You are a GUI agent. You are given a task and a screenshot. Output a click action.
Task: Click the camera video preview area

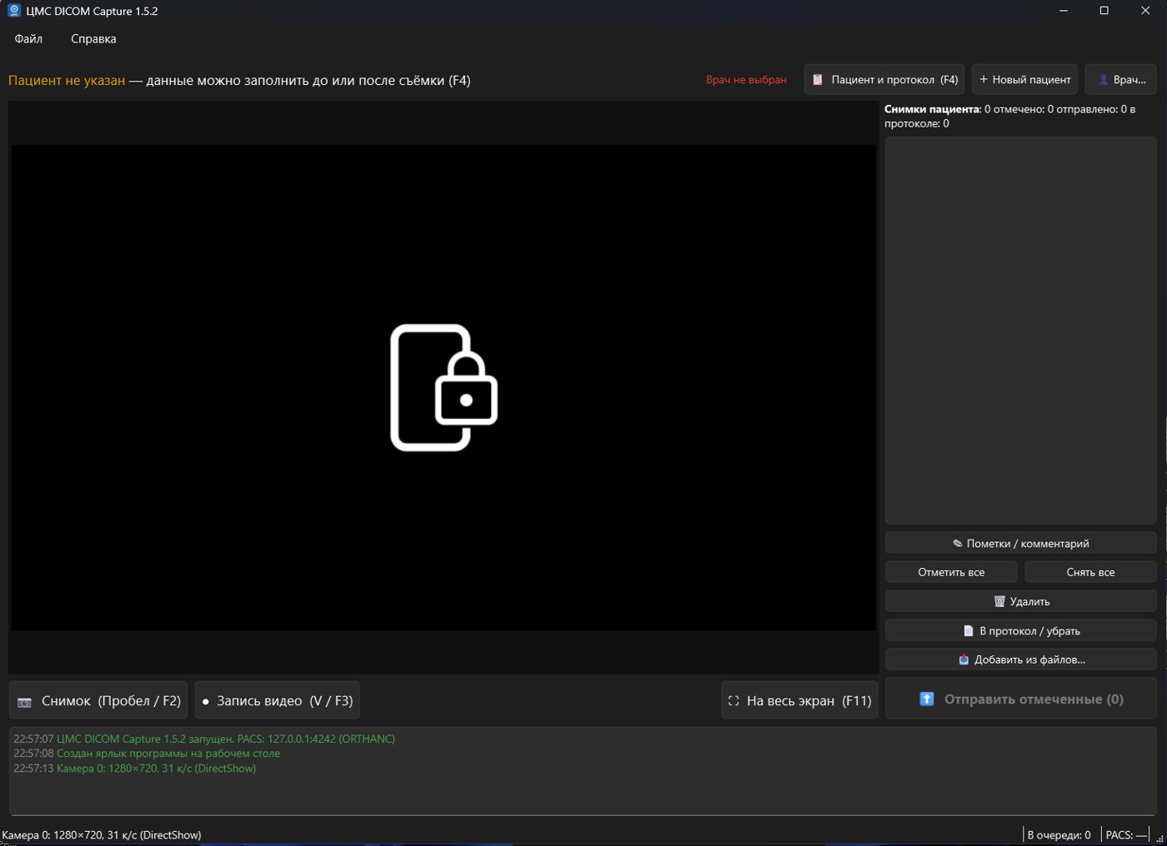(x=443, y=387)
